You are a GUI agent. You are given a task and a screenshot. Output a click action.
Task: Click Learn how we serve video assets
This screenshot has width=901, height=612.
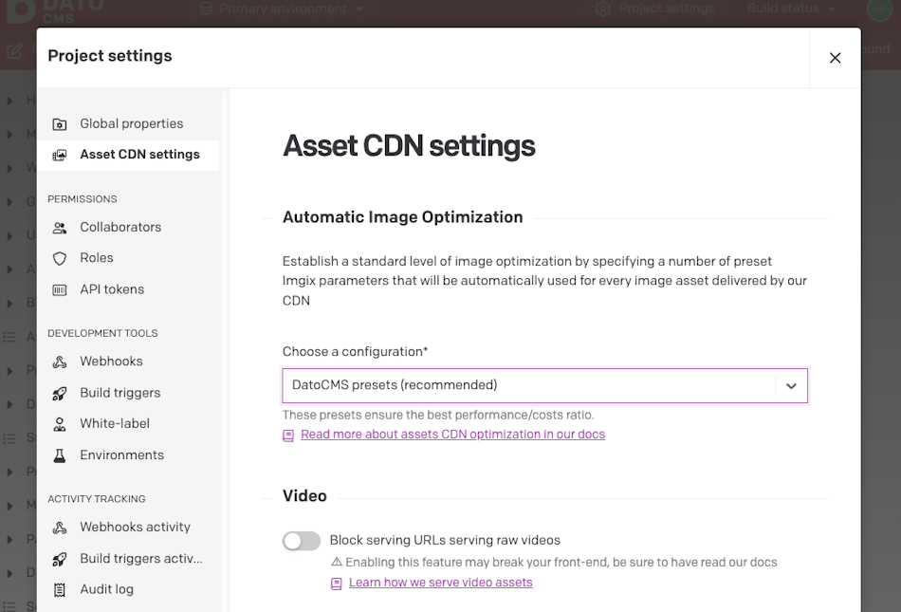pyautogui.click(x=442, y=582)
